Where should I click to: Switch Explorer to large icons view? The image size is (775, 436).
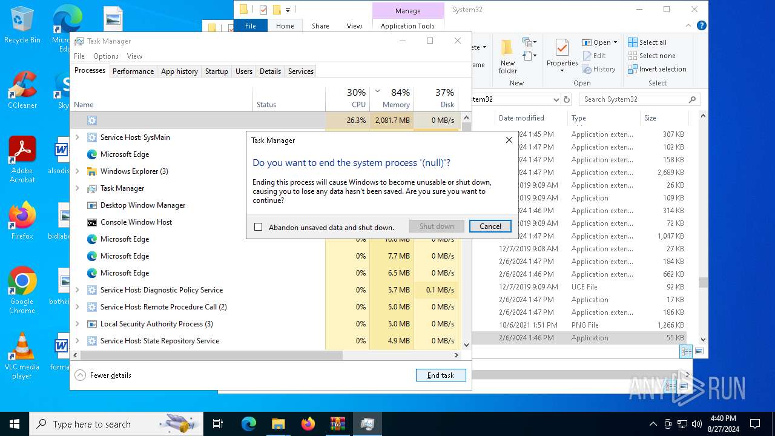(x=699, y=351)
